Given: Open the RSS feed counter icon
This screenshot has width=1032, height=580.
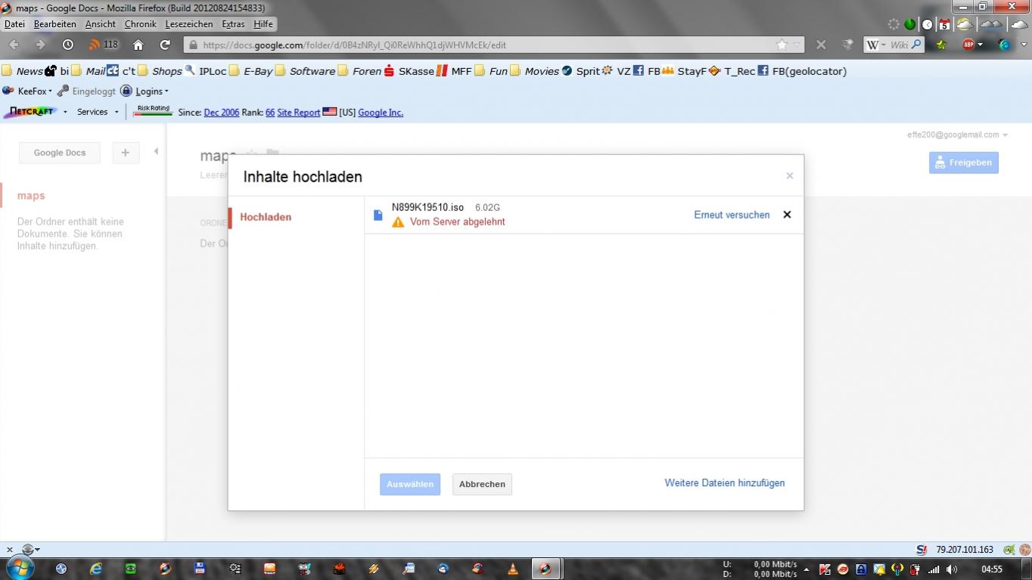Looking at the screenshot, I should (x=104, y=45).
